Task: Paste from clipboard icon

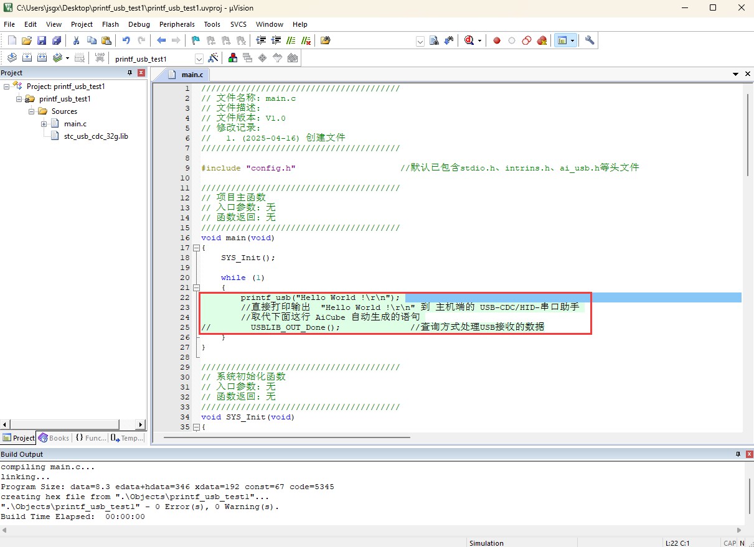Action: (106, 40)
